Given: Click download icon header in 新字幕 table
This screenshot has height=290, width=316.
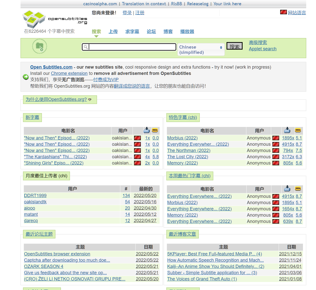Looking at the screenshot, I should (147, 130).
